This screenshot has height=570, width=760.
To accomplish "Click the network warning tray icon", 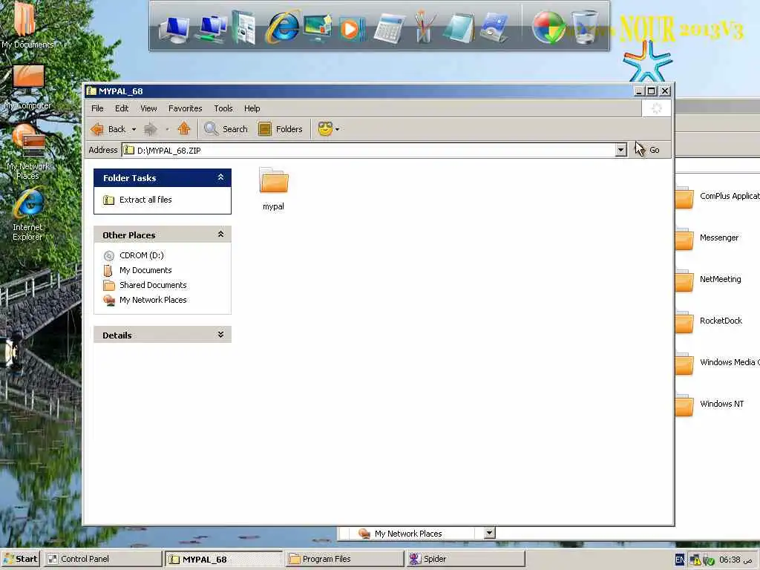I will [695, 560].
